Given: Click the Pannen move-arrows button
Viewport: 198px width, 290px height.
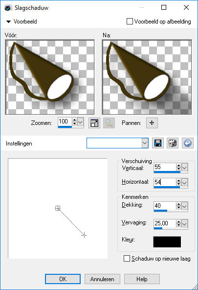Looking at the screenshot, I should coord(152,123).
